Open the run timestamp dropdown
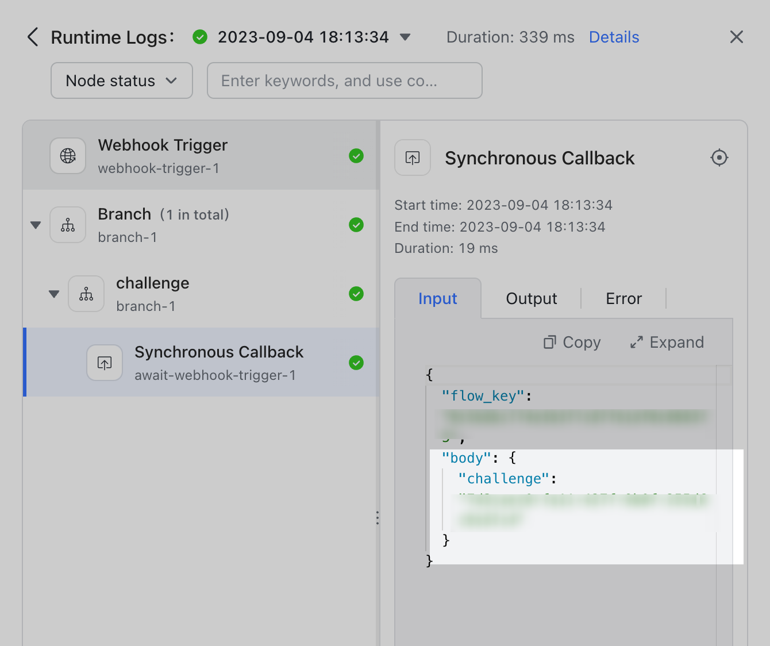770x646 pixels. pos(405,37)
